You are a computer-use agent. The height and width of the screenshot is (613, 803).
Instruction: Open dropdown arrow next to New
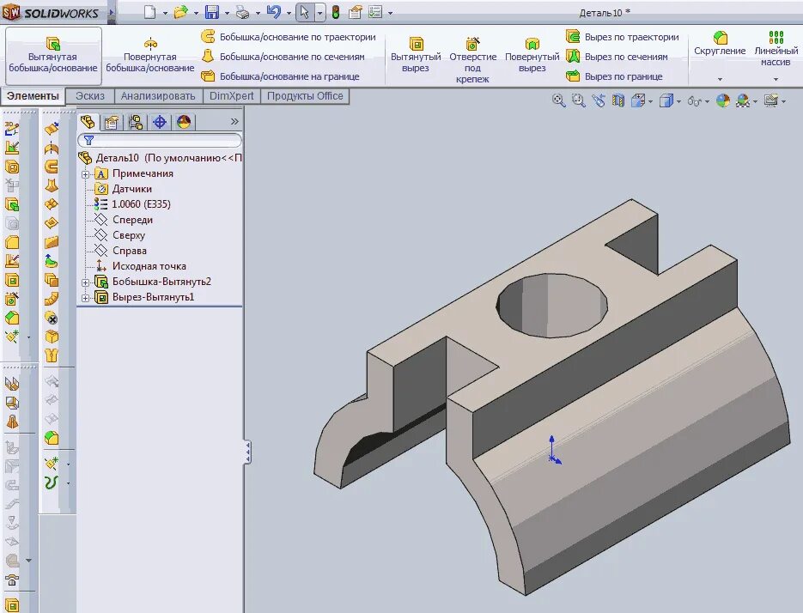point(165,14)
